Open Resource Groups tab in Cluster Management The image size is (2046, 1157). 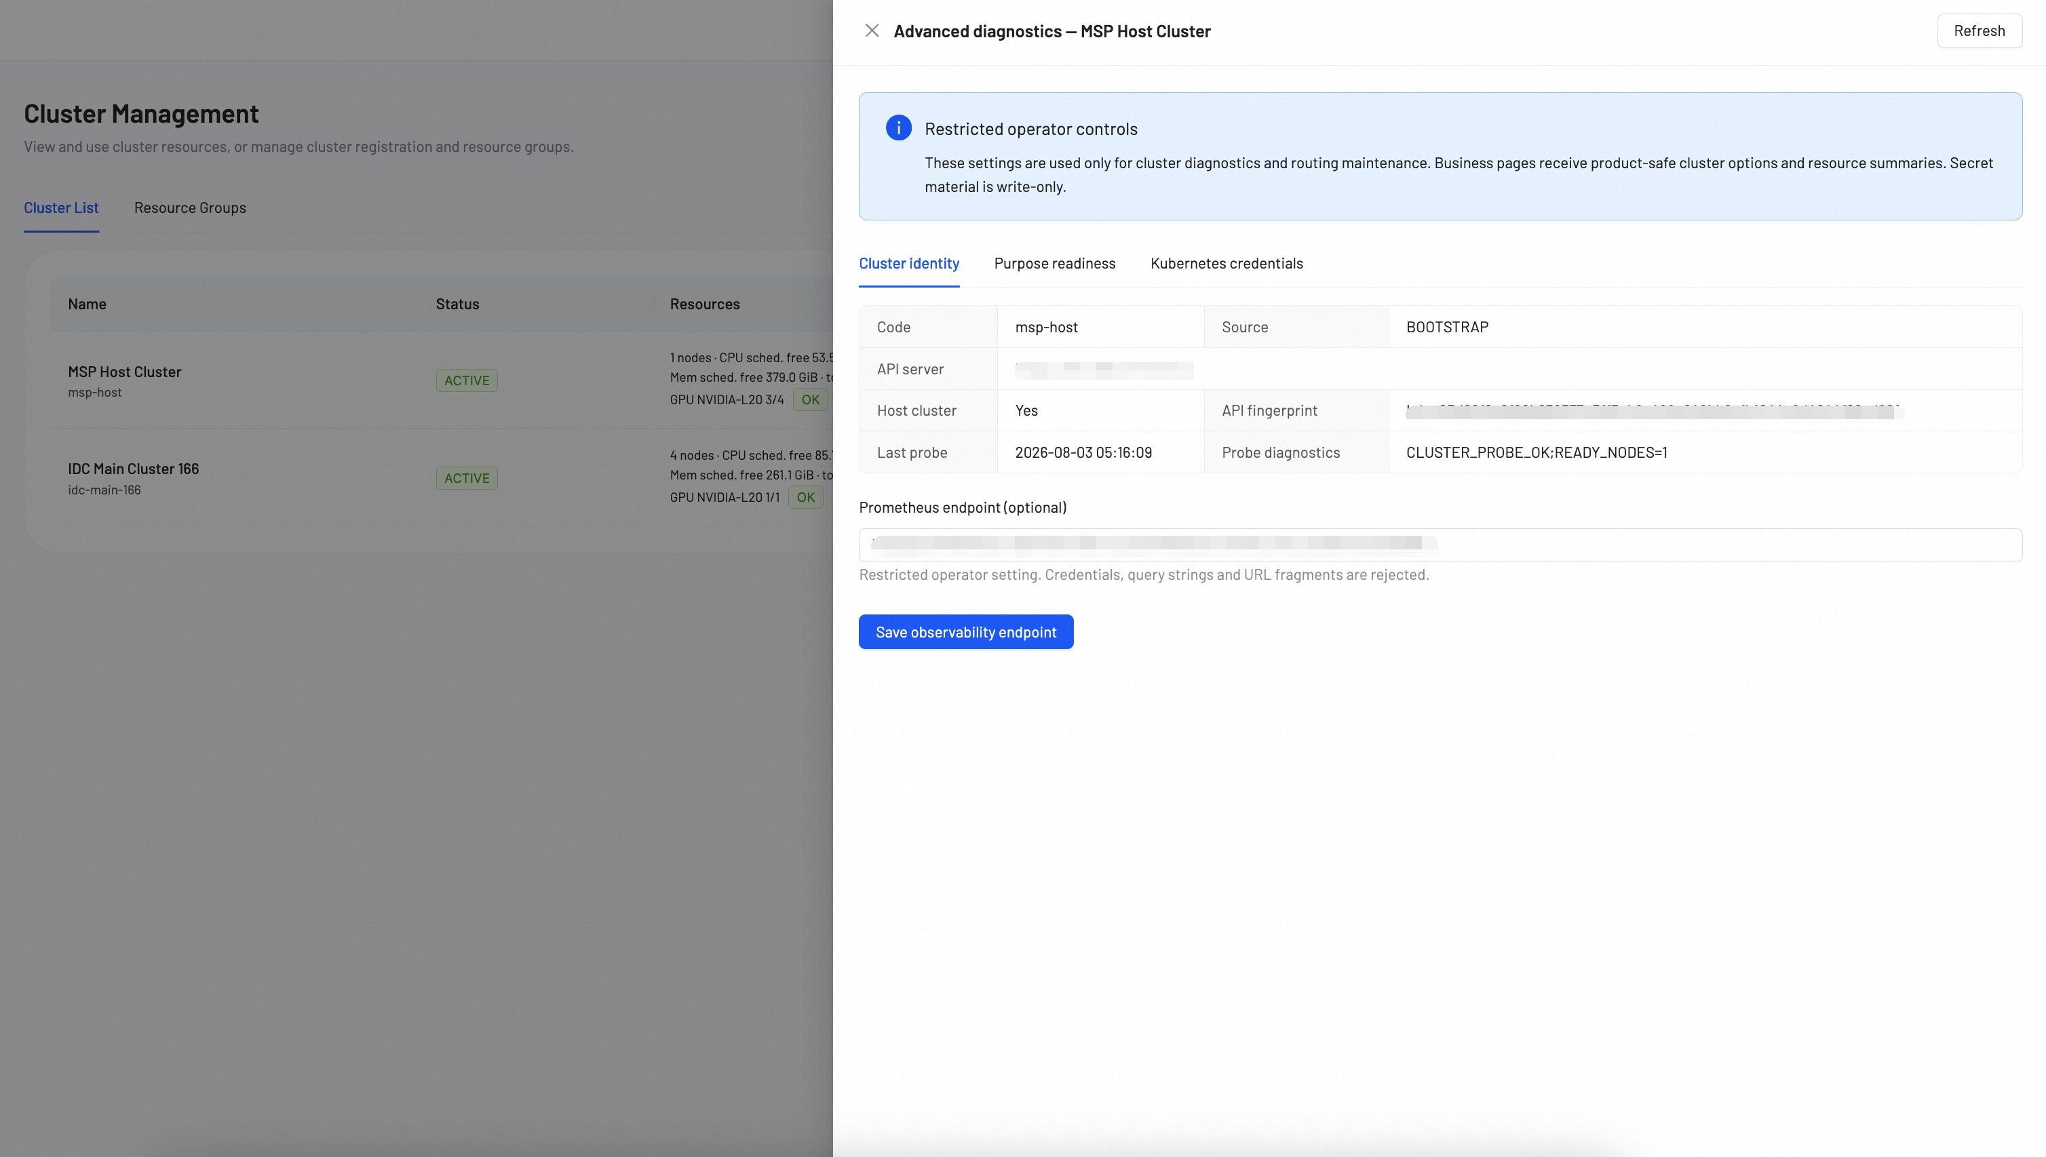pyautogui.click(x=190, y=208)
